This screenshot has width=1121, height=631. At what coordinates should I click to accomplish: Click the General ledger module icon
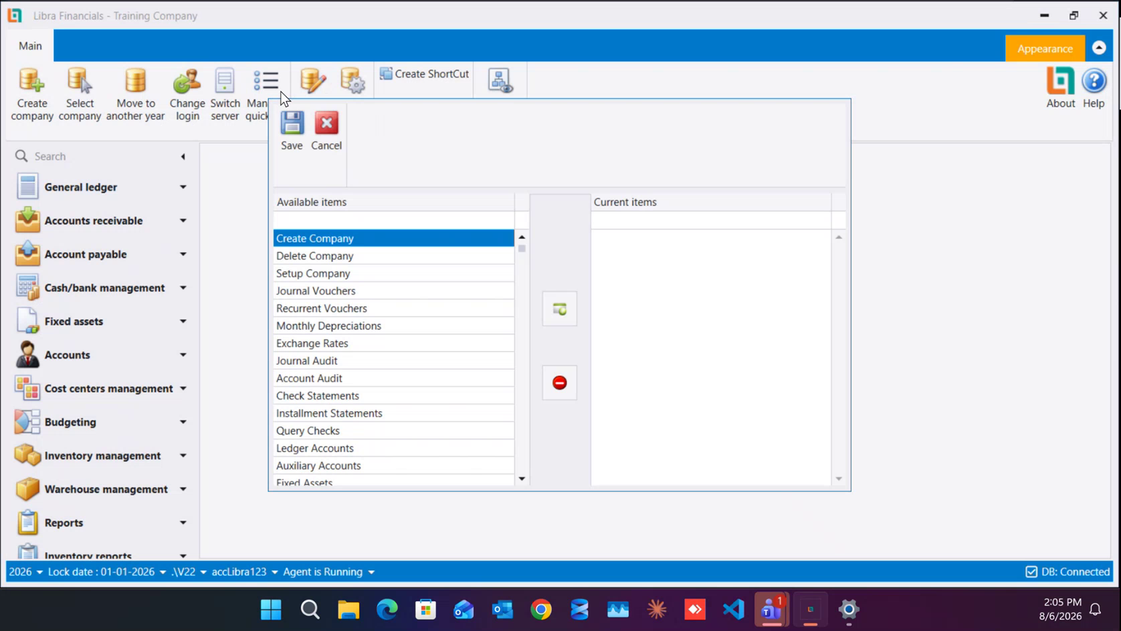pyautogui.click(x=27, y=186)
